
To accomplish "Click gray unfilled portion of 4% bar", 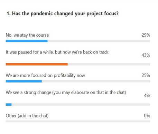I will pos(81,105).
